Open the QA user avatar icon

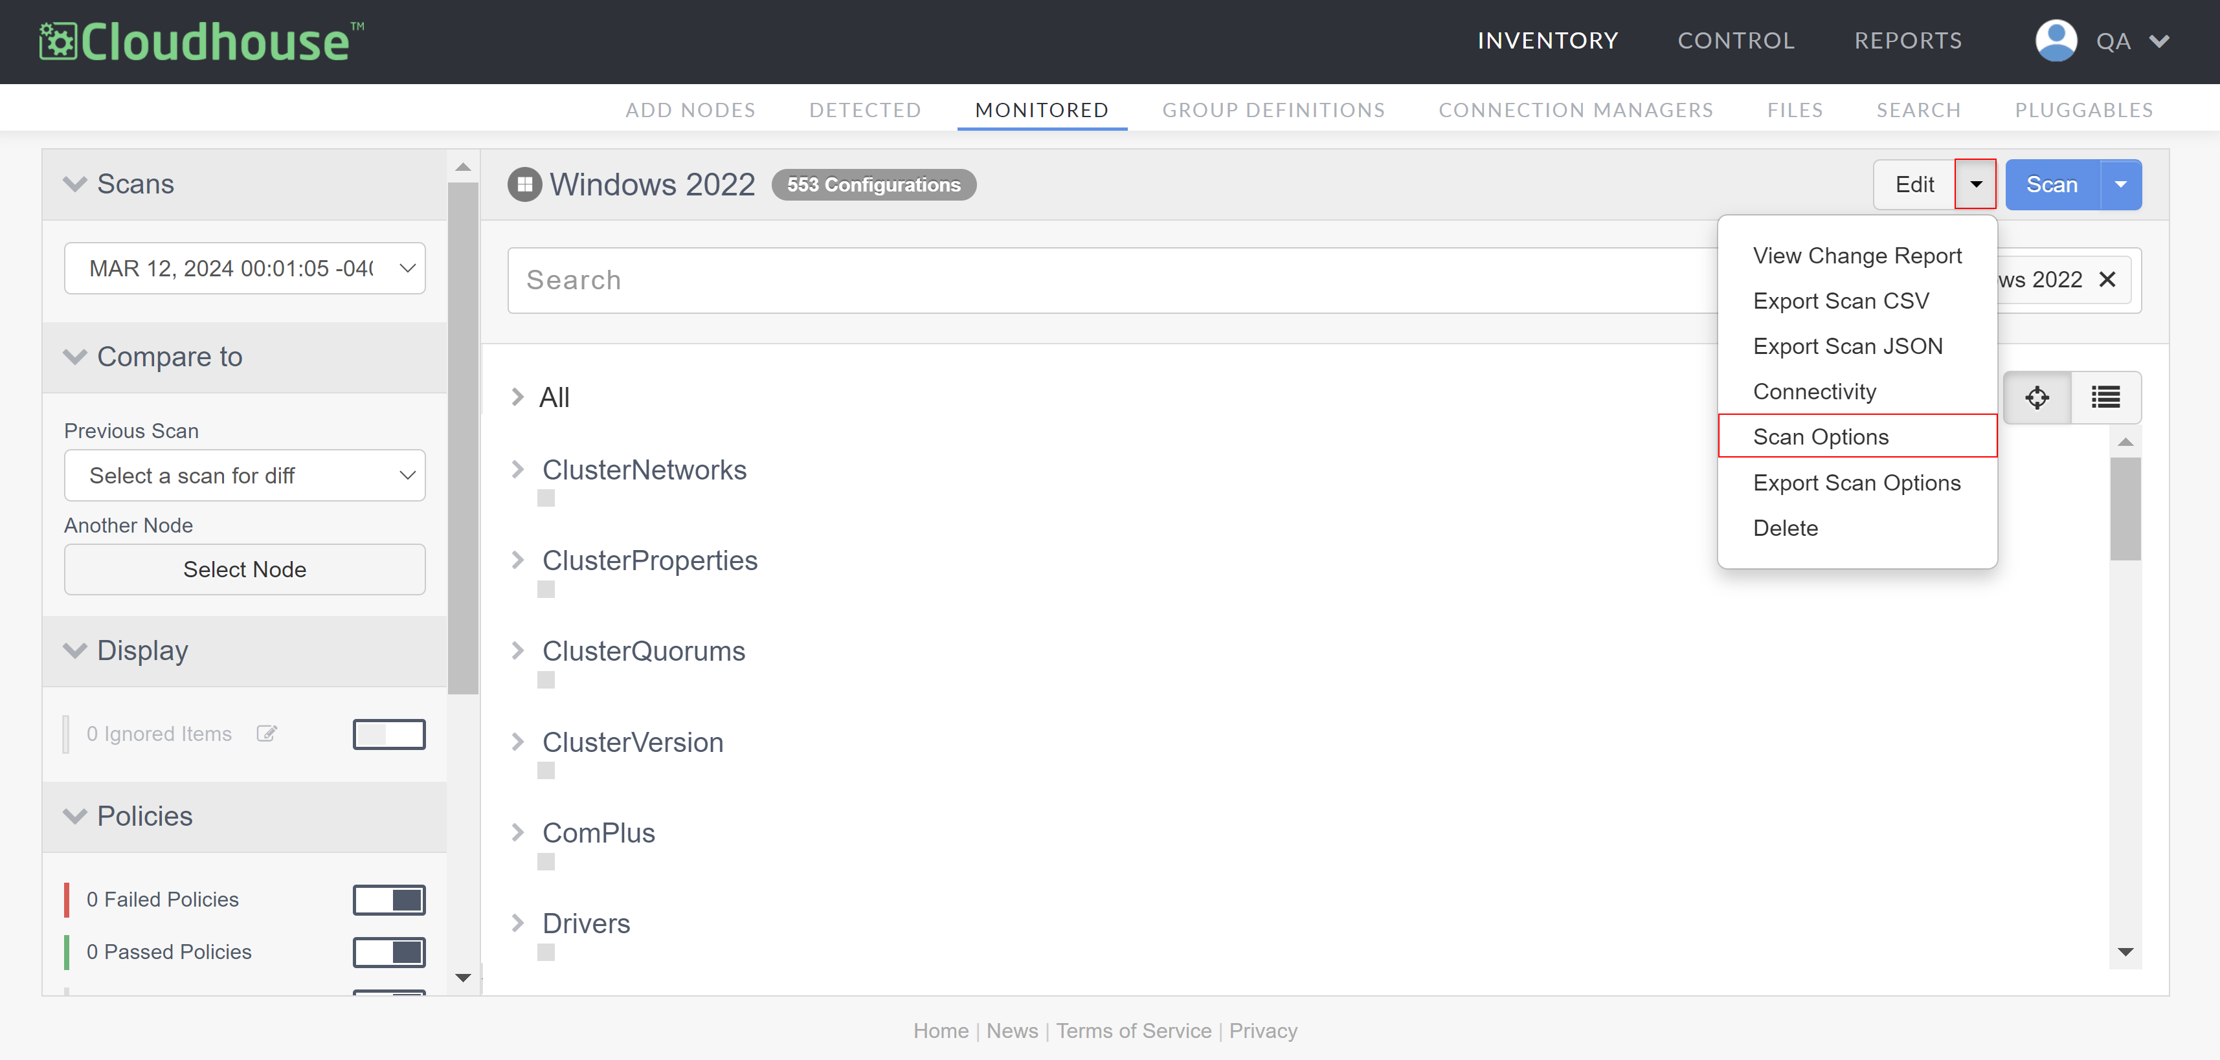click(2056, 41)
